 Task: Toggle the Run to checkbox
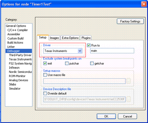(x=89, y=45)
